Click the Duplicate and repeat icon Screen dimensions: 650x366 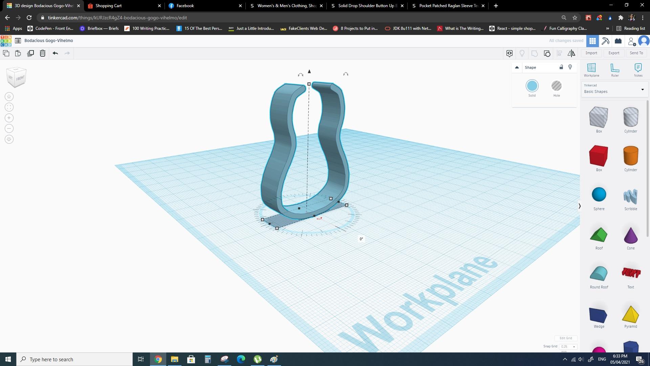pos(30,53)
